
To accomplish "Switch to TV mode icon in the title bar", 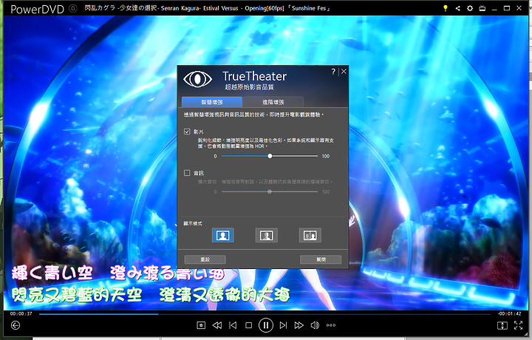I will tap(482, 8).
